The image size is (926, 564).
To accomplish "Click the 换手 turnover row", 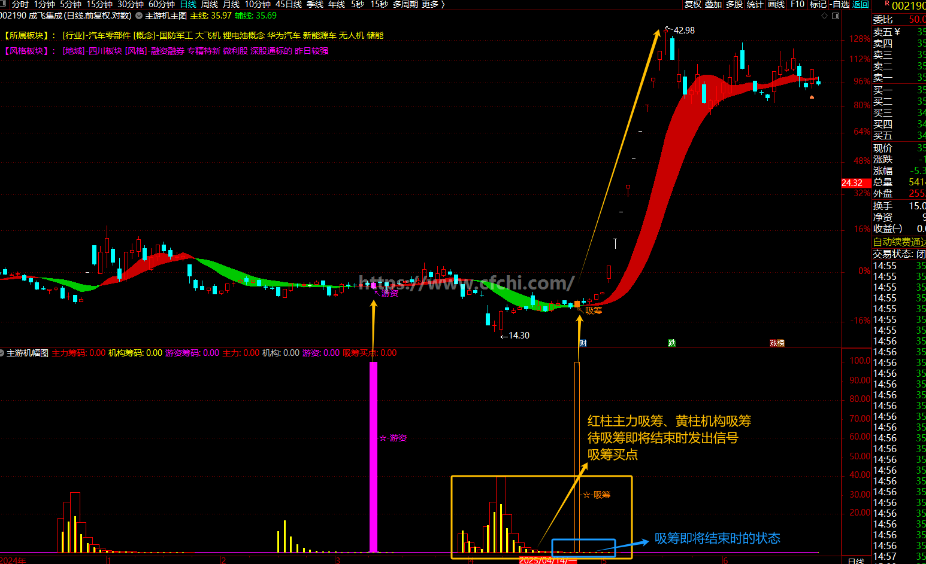I will (899, 206).
